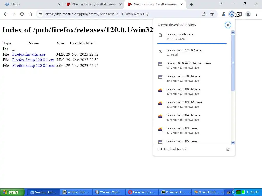Screen dimensions: 262x196
Task: Open Full download history external link icon
Action: click(228, 149)
